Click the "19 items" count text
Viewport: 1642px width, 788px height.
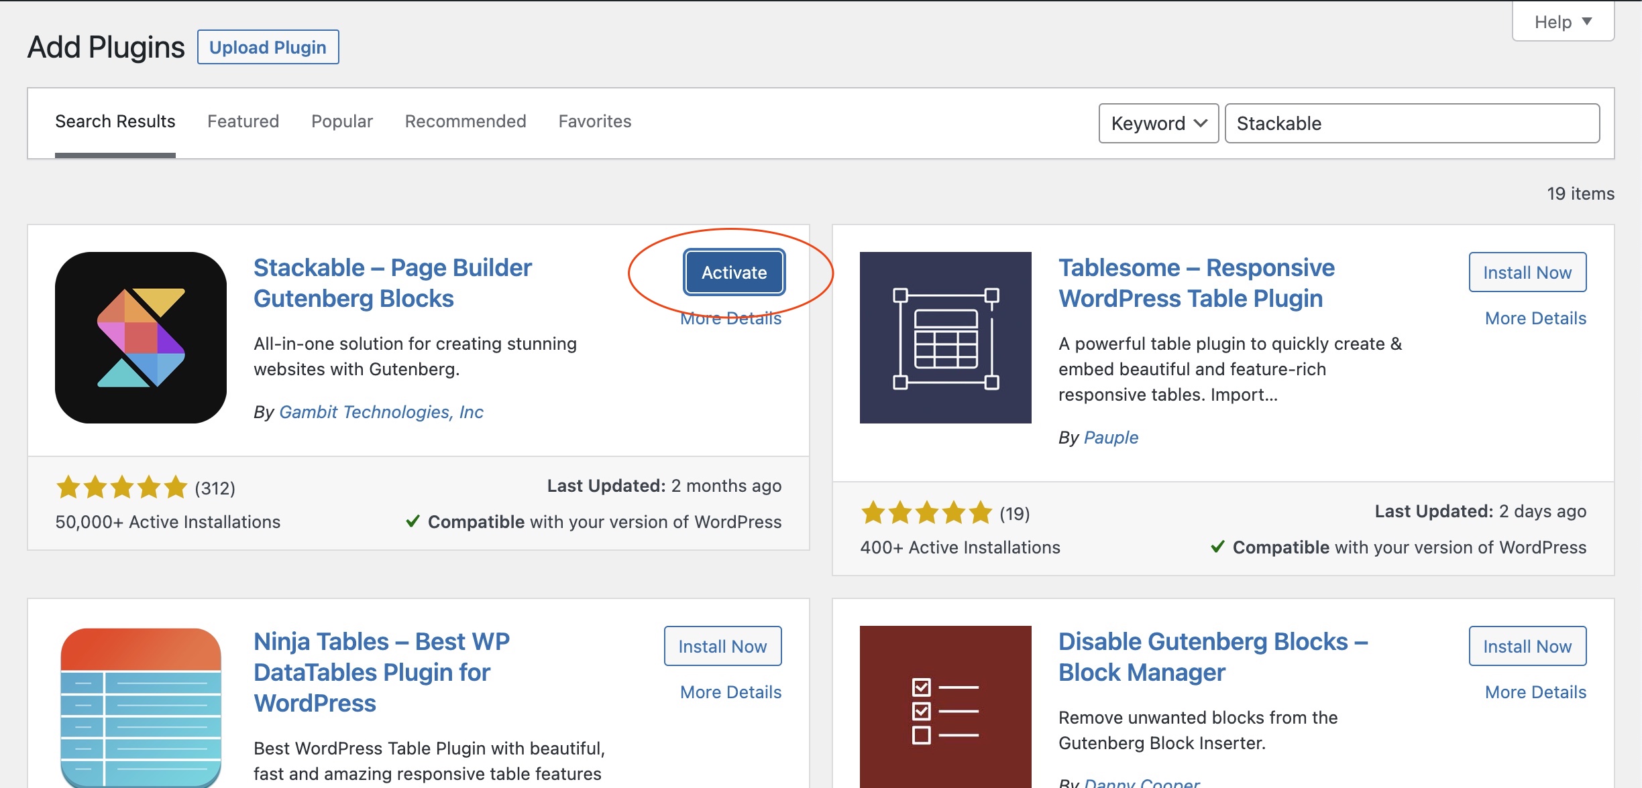pos(1580,194)
